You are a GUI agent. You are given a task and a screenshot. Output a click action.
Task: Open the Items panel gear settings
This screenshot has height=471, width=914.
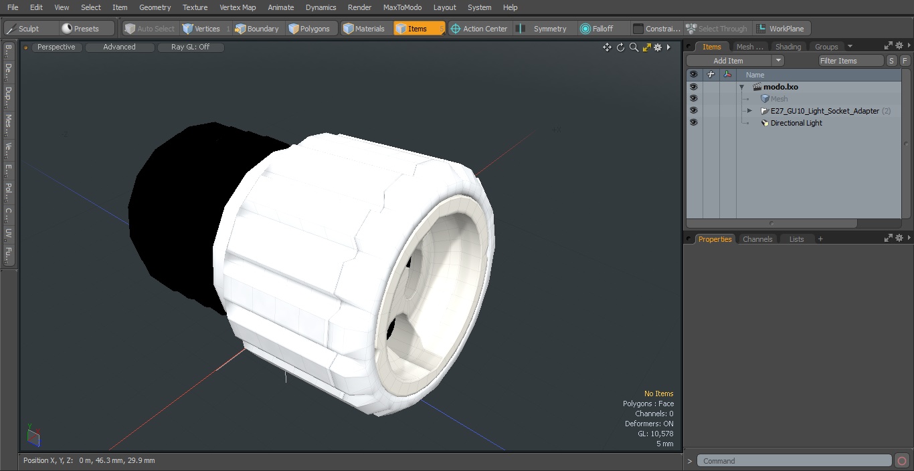900,46
